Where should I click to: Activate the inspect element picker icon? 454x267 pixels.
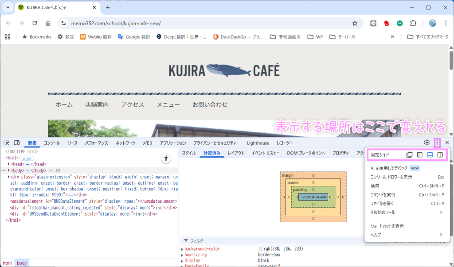click(x=7, y=143)
